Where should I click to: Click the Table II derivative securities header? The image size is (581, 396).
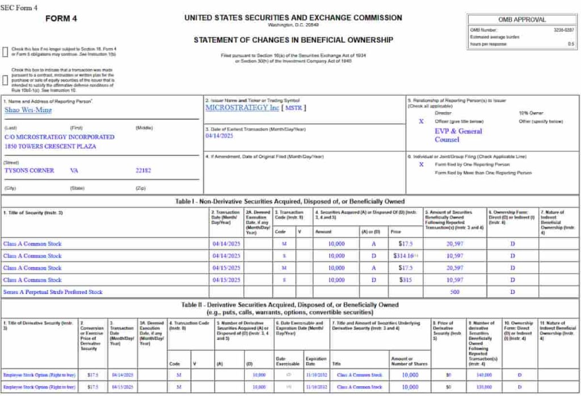(x=290, y=304)
